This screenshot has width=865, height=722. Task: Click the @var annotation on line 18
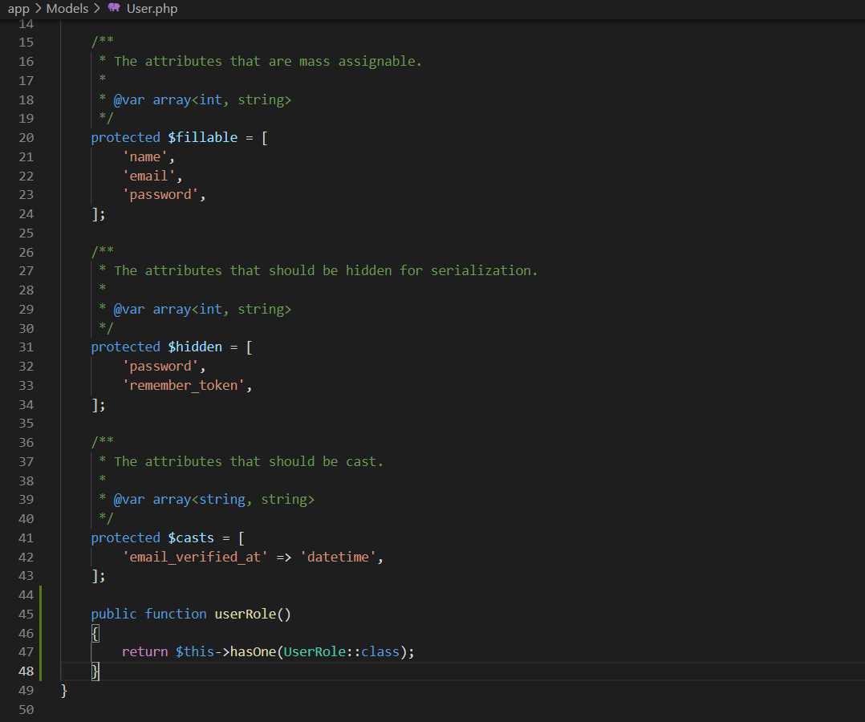point(129,99)
